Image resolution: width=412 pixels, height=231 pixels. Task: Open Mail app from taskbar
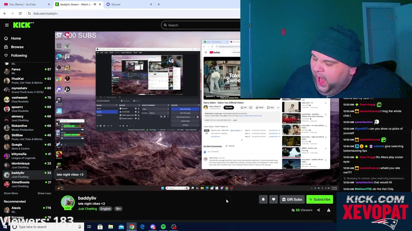121,227
